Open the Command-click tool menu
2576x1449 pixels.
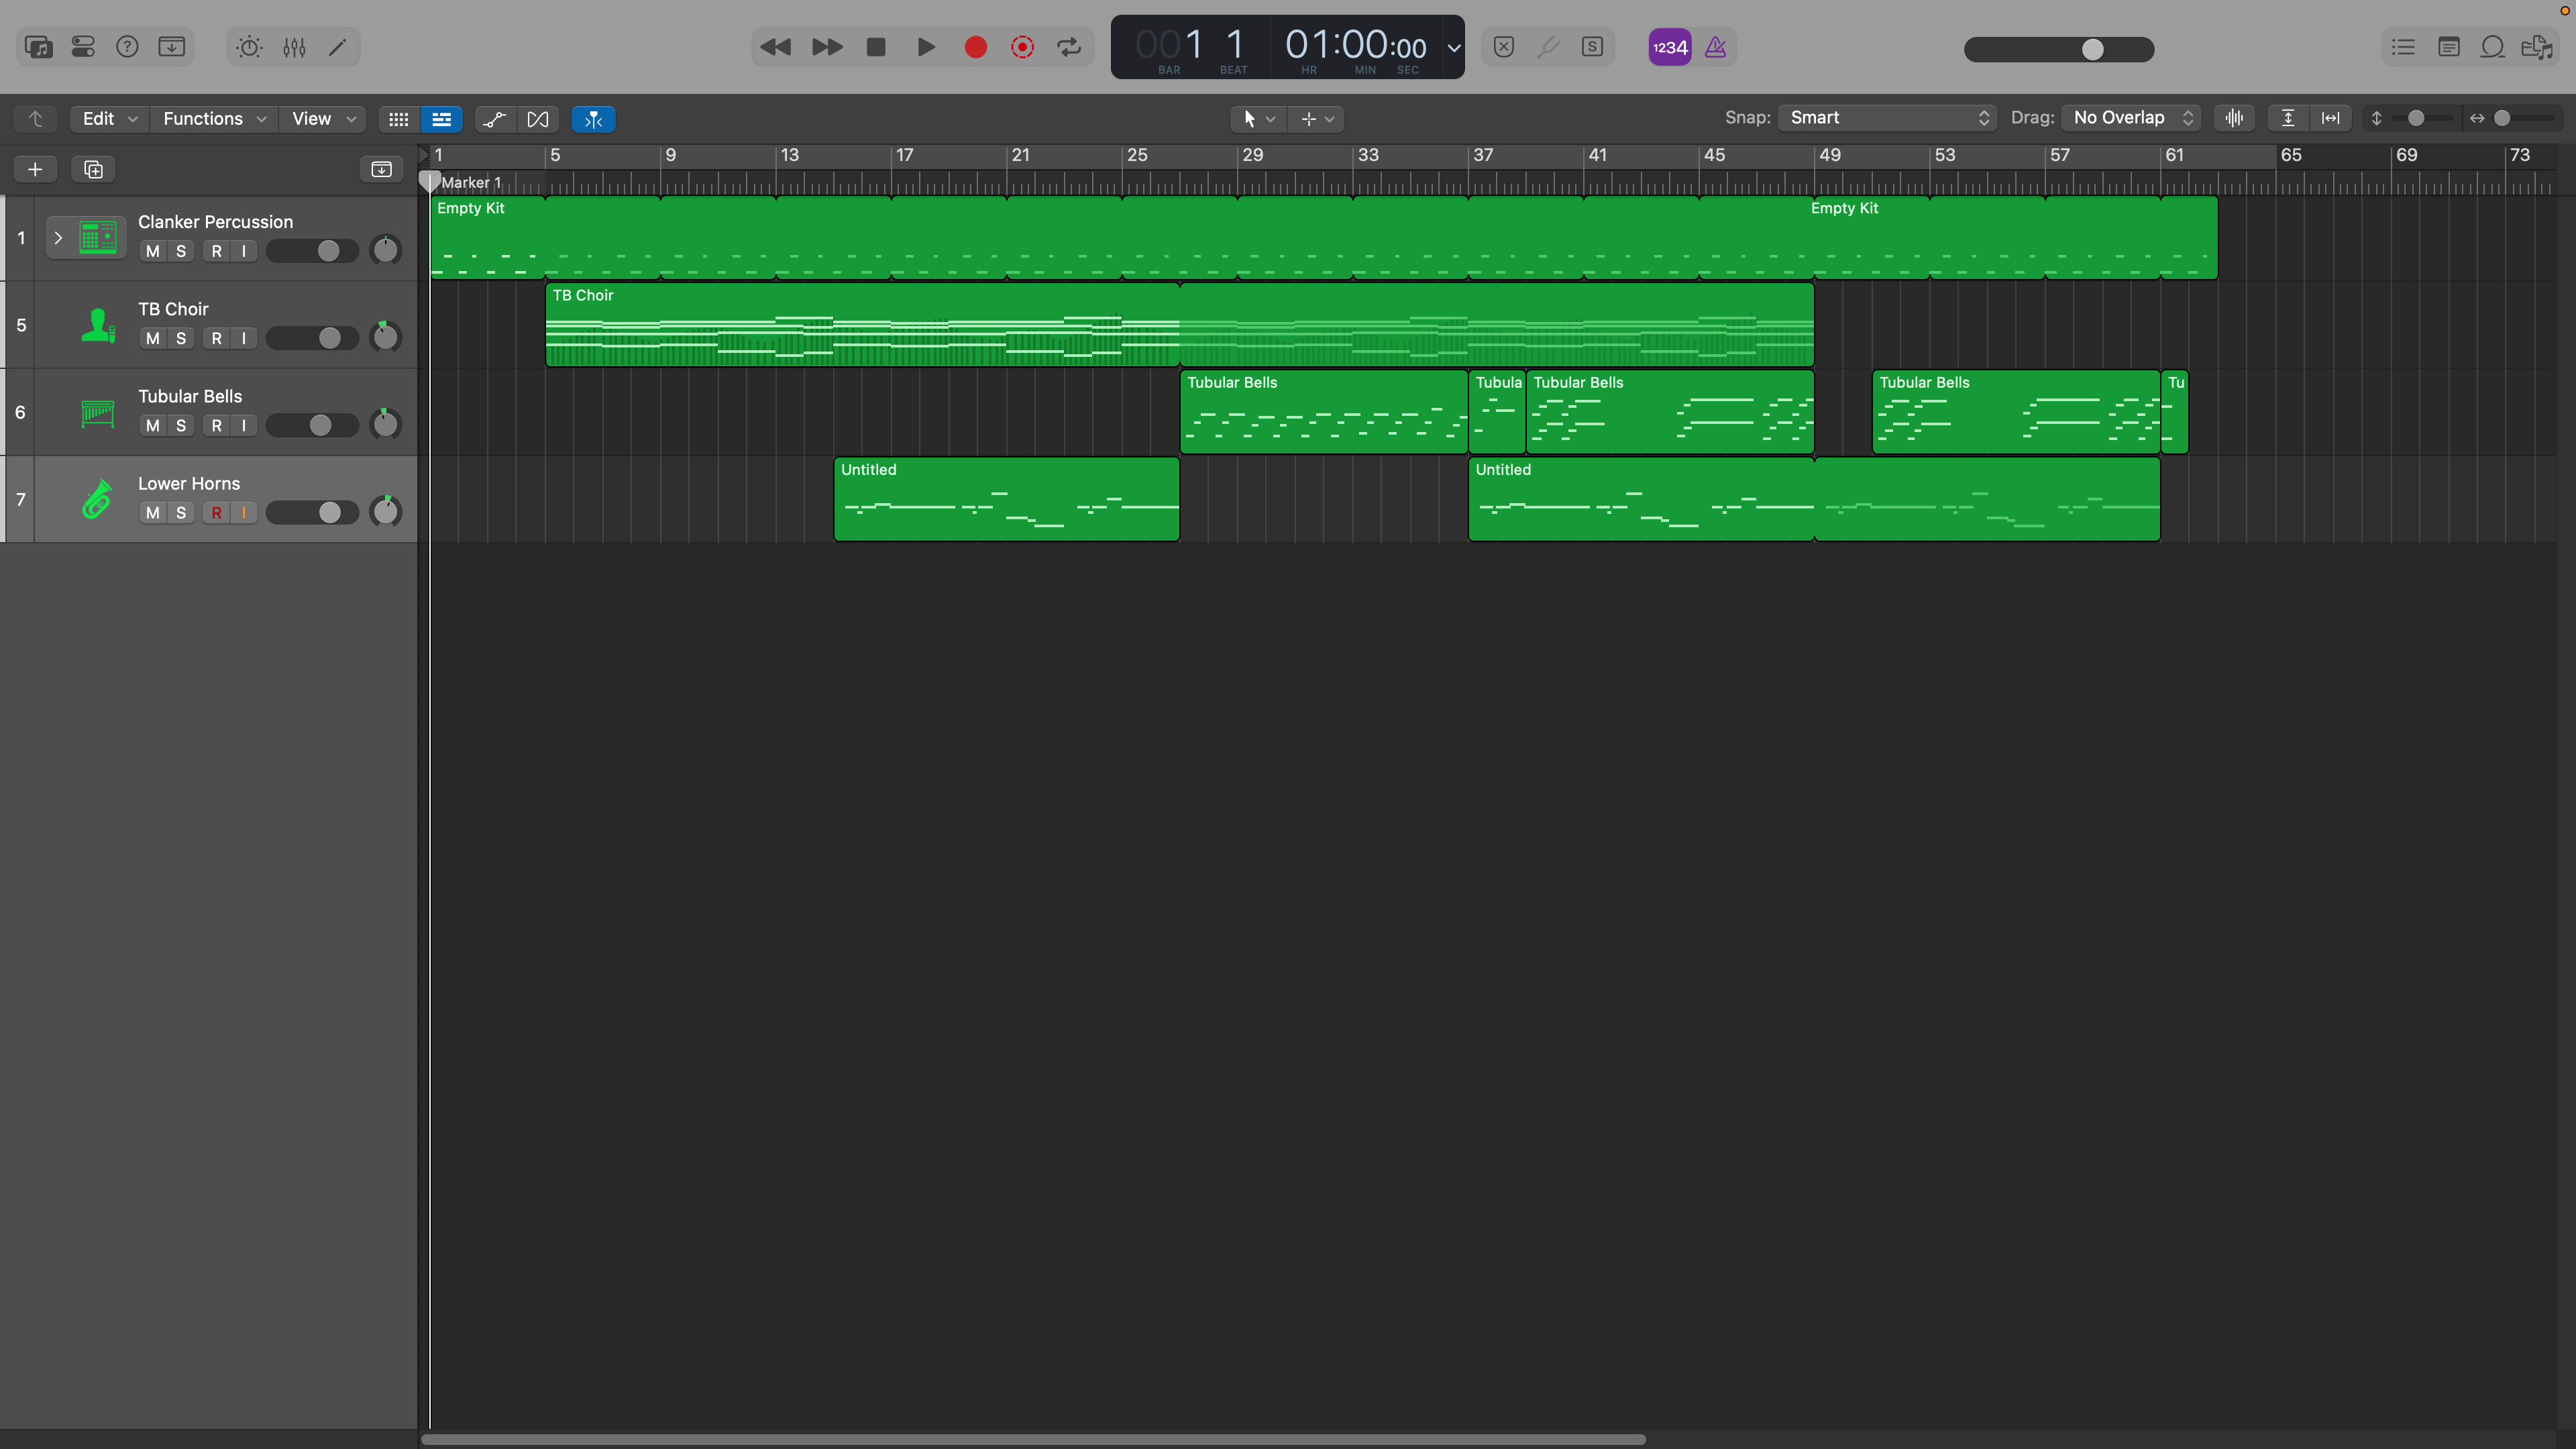click(x=1316, y=119)
